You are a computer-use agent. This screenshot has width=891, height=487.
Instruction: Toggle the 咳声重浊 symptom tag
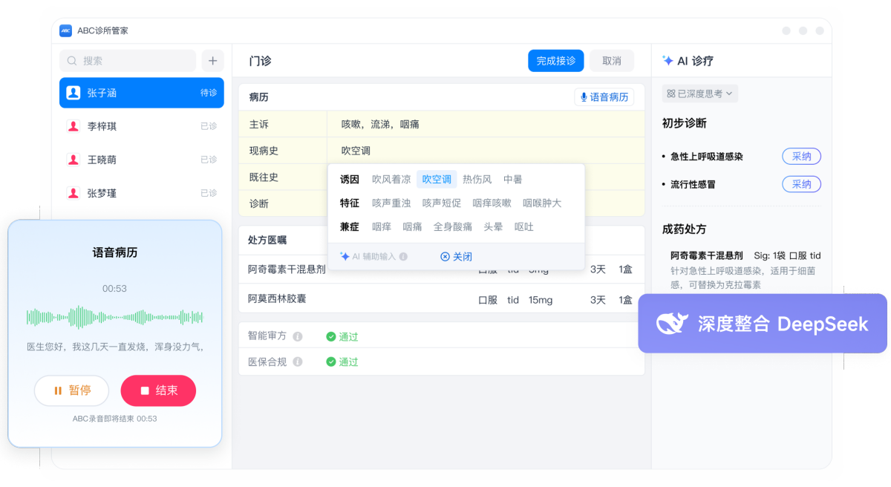(x=391, y=203)
